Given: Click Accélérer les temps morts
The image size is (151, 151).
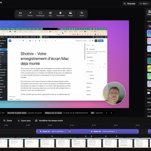Looking at the screenshot, I should [49, 121].
